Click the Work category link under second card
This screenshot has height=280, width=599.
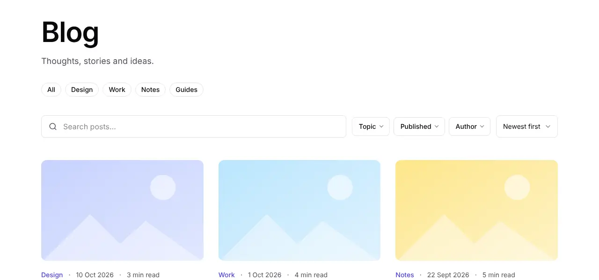click(x=226, y=275)
